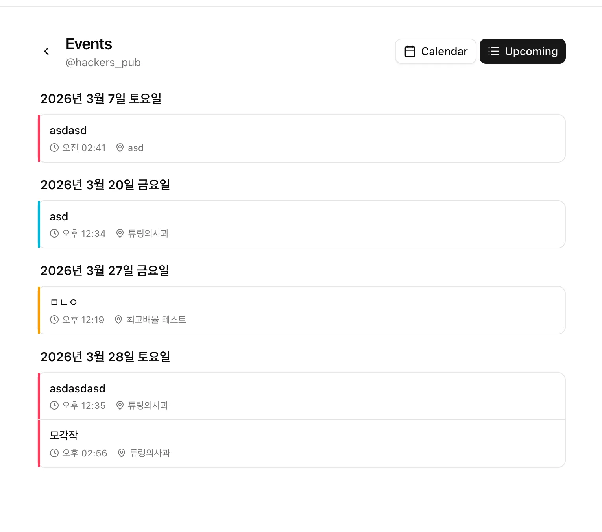
Task: Open the asdasd event on March 7
Action: pyautogui.click(x=302, y=139)
